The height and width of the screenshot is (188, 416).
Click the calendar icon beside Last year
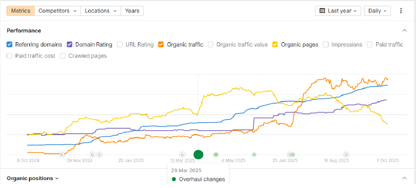click(322, 11)
